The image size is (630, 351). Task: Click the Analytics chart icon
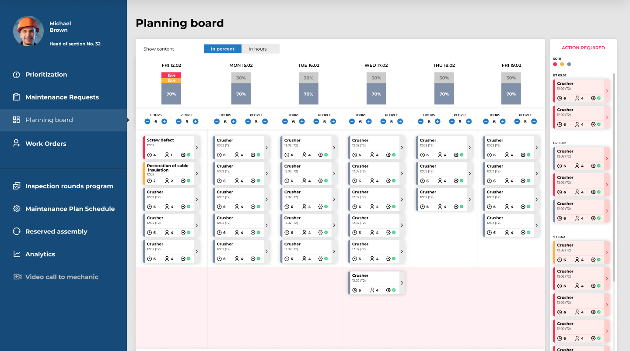pyautogui.click(x=17, y=254)
